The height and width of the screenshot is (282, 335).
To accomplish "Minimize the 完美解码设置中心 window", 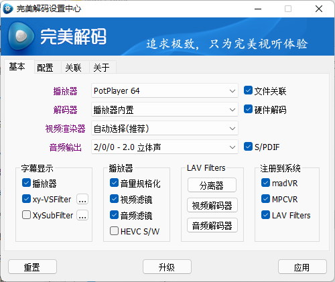I will pyautogui.click(x=258, y=9).
